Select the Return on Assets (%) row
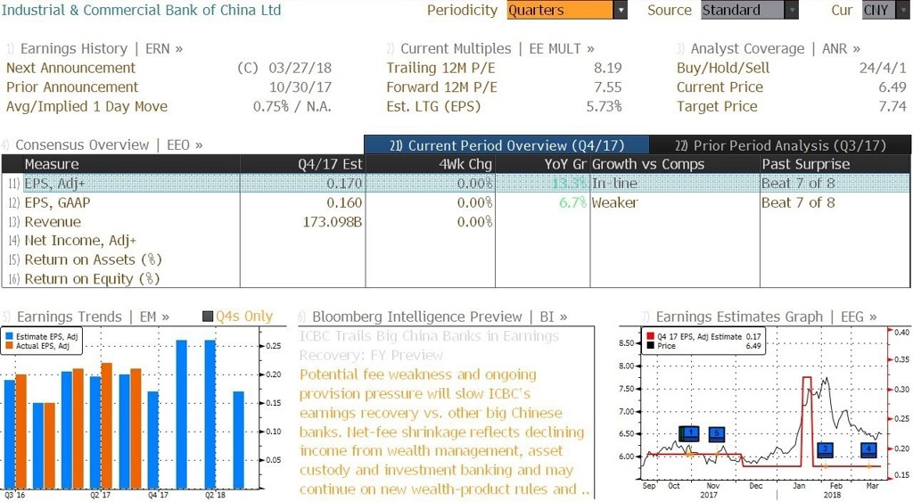The width and height of the screenshot is (913, 502). point(456,259)
